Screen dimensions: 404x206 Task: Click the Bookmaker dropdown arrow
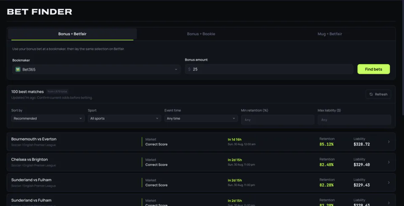[176, 69]
